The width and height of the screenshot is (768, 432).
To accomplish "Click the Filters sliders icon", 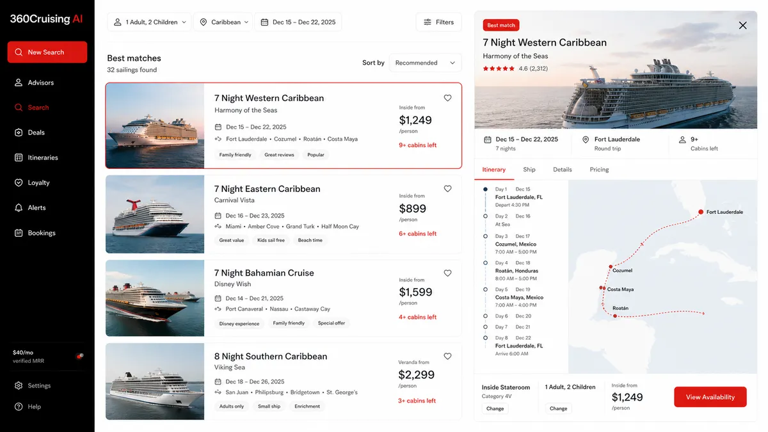I will (x=428, y=22).
